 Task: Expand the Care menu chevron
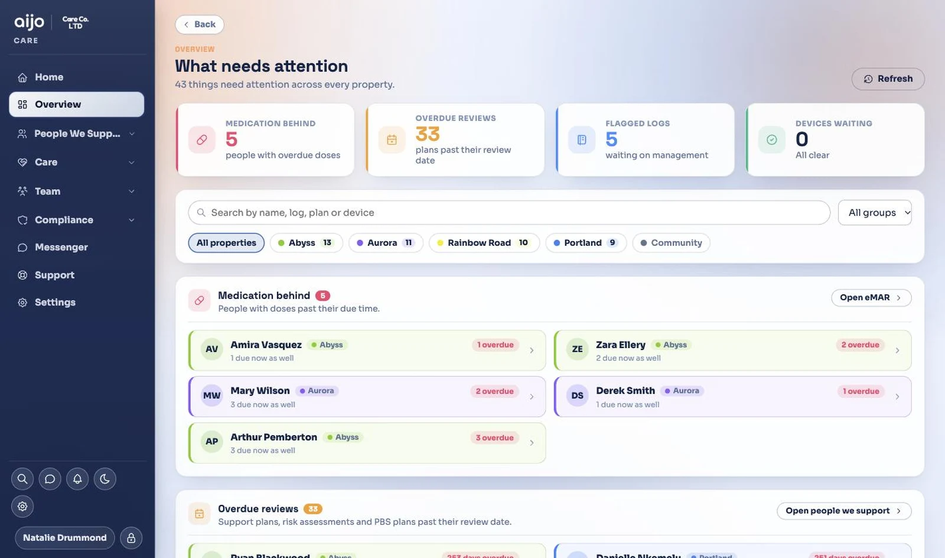click(x=132, y=163)
